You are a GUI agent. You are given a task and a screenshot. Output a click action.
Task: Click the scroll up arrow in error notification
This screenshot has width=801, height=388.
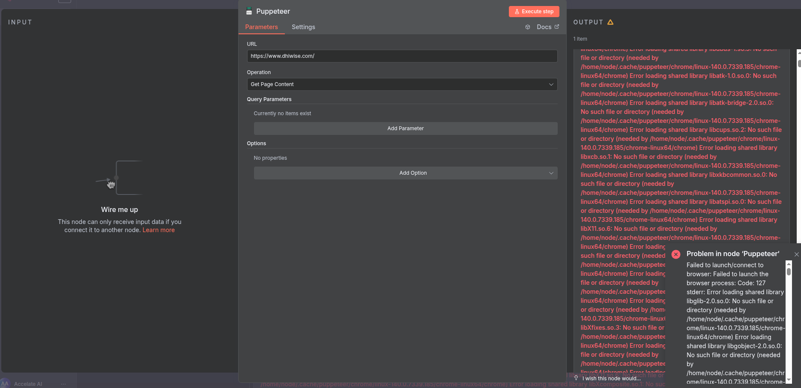pos(789,263)
